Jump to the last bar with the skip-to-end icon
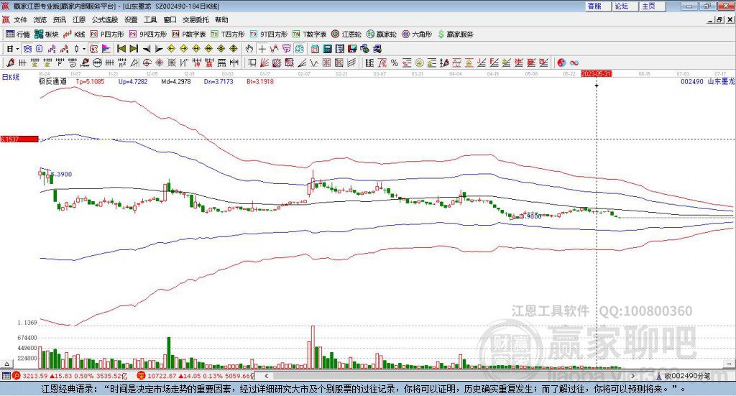Screen dimensions: 736x396 click(x=134, y=49)
